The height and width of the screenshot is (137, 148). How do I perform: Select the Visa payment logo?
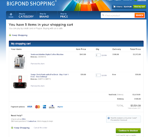(x=30, y=107)
